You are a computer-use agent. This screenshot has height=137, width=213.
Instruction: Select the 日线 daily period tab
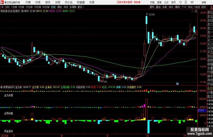tap(53, 7)
